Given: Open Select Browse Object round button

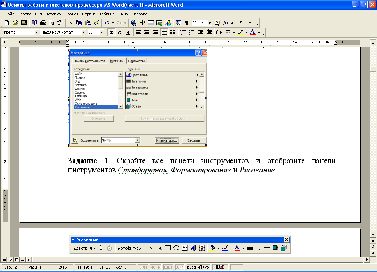Looking at the screenshot, I should [x=373, y=247].
